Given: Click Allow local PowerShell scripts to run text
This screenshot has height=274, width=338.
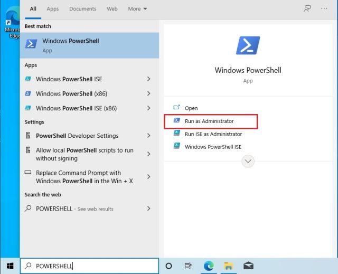Looking at the screenshot, I should tap(84, 154).
